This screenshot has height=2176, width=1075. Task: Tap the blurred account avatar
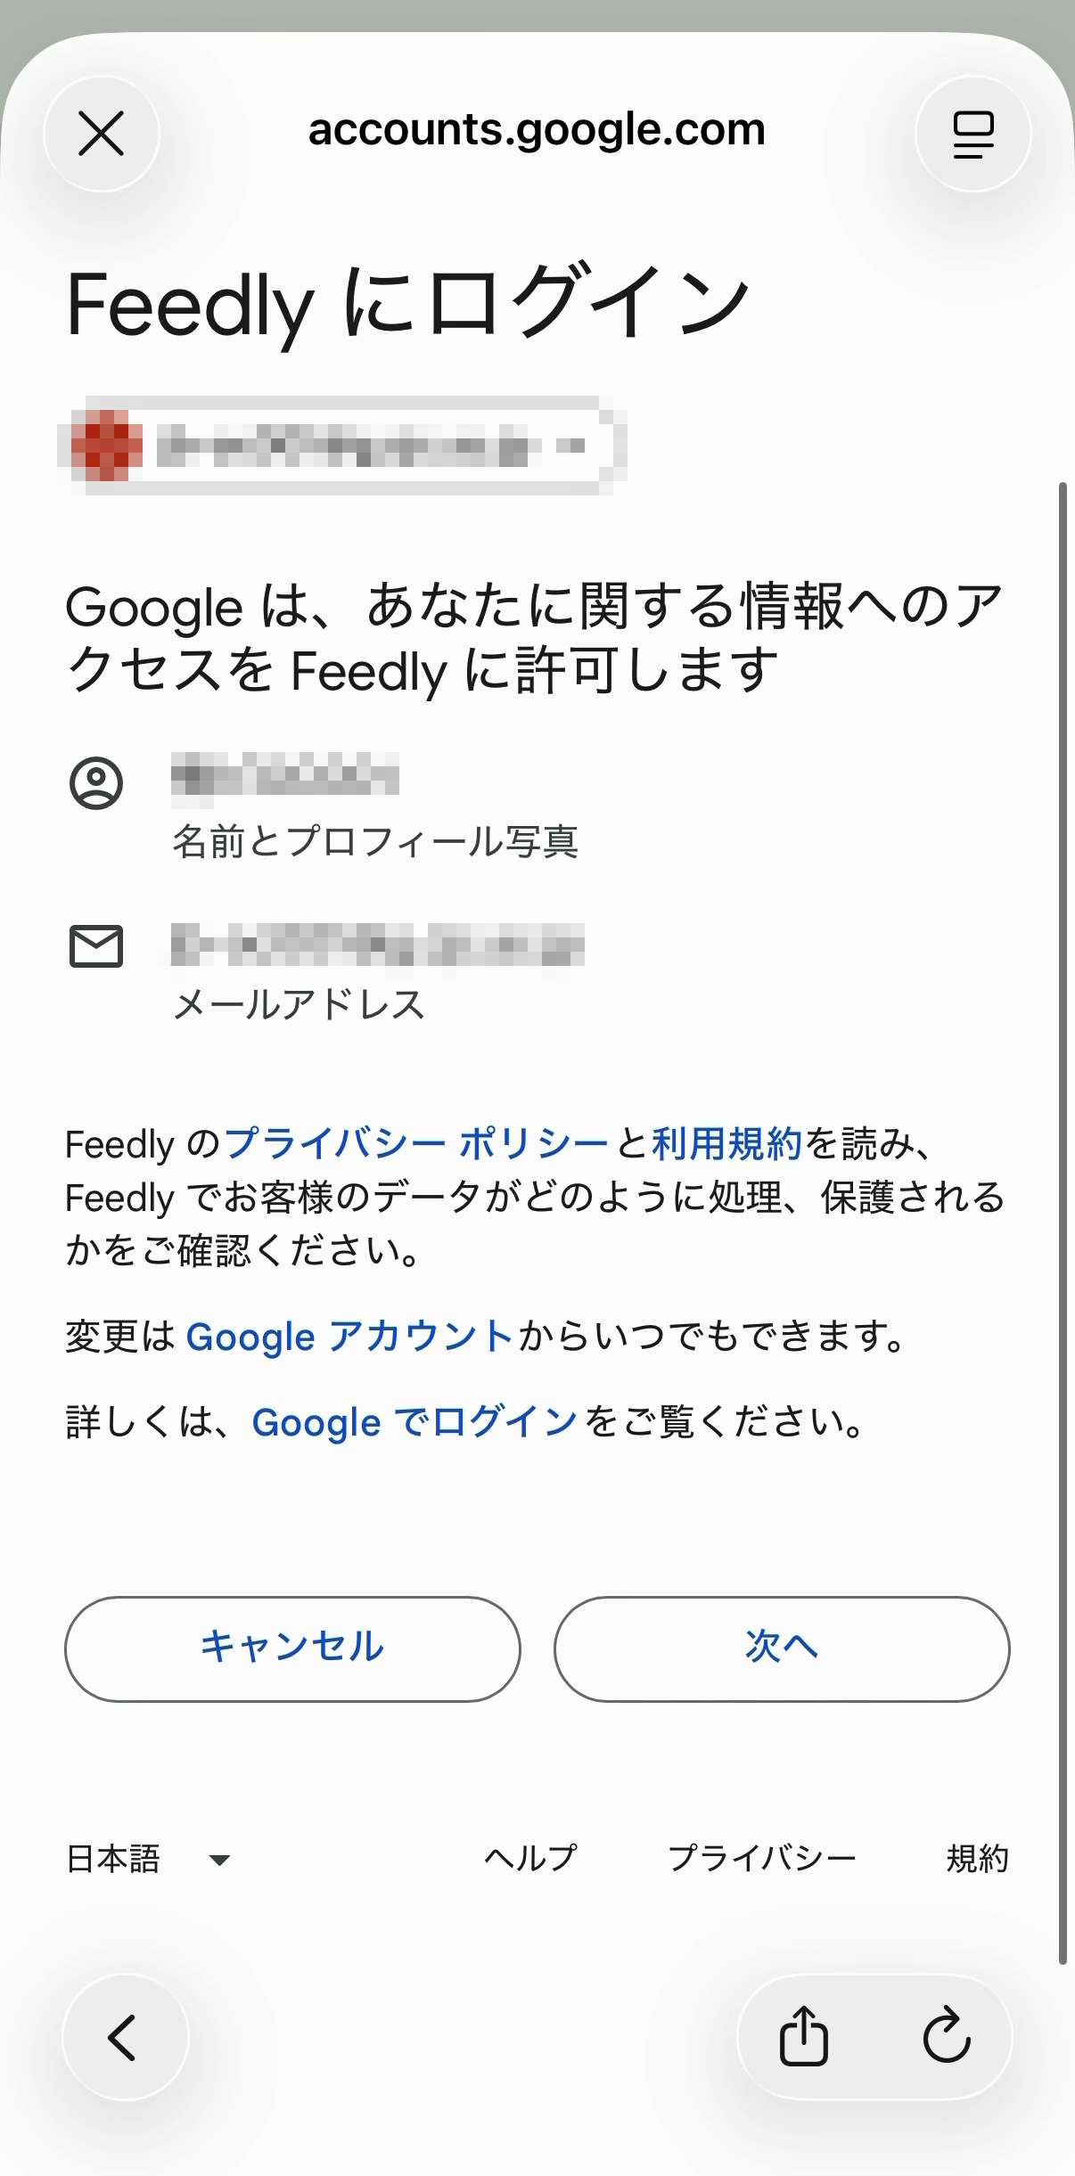pos(106,446)
